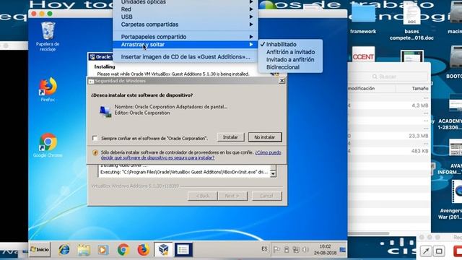The width and height of the screenshot is (462, 260).
Task: Select Inhabilitado drag and drop option
Action: (290, 44)
